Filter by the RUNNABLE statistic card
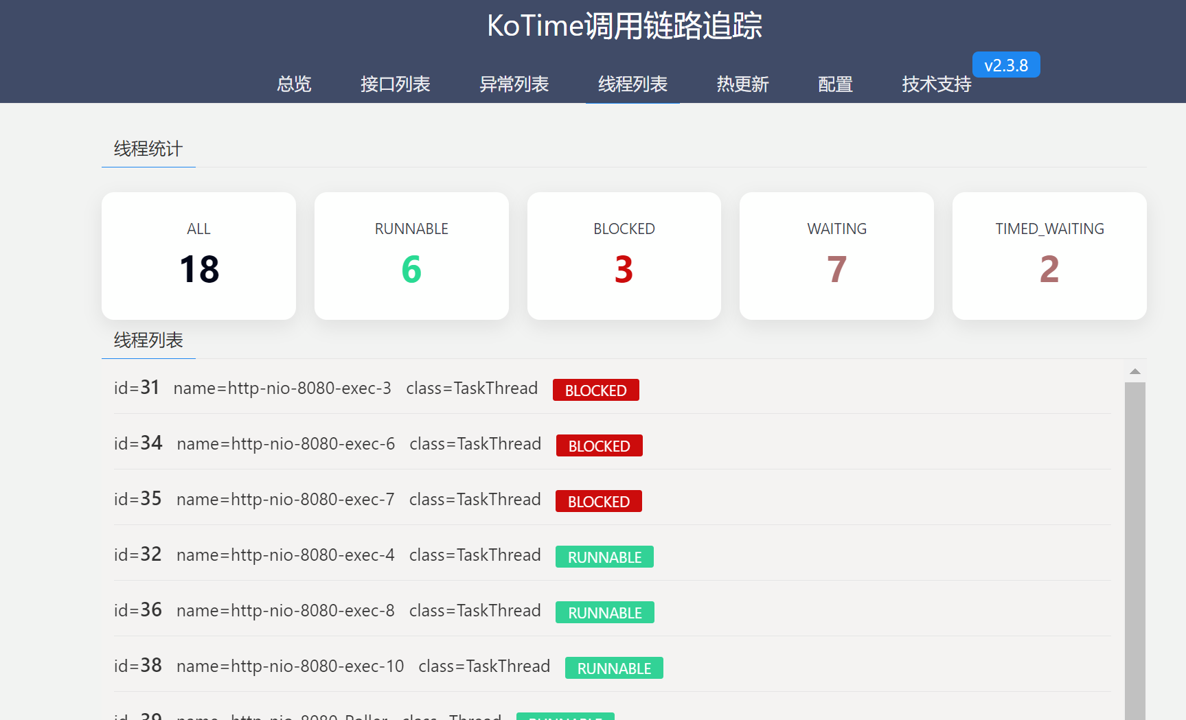 pyautogui.click(x=411, y=255)
